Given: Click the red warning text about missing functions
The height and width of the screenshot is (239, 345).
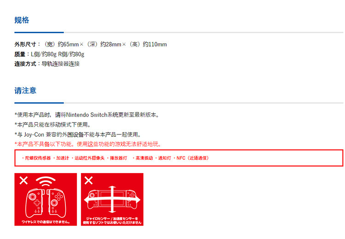Looking at the screenshot, I should [88, 144].
